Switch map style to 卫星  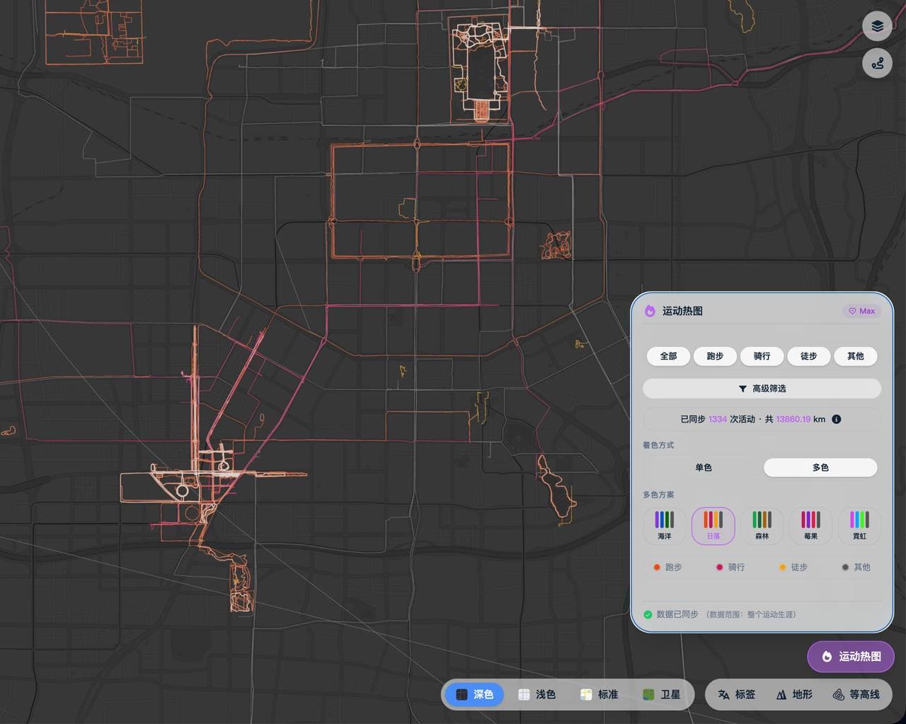(x=662, y=694)
